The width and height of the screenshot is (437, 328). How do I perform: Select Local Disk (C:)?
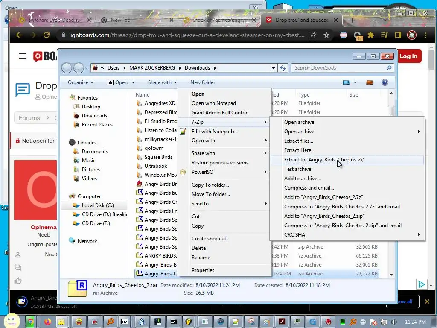click(x=98, y=205)
